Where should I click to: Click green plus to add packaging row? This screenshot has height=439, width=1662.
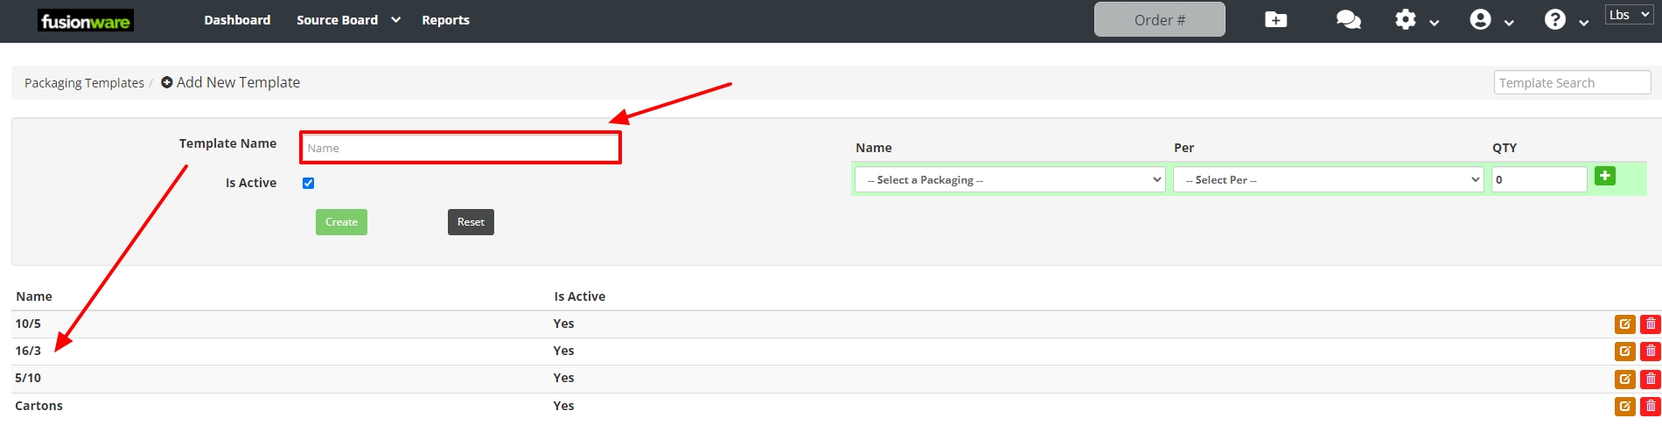point(1604,176)
